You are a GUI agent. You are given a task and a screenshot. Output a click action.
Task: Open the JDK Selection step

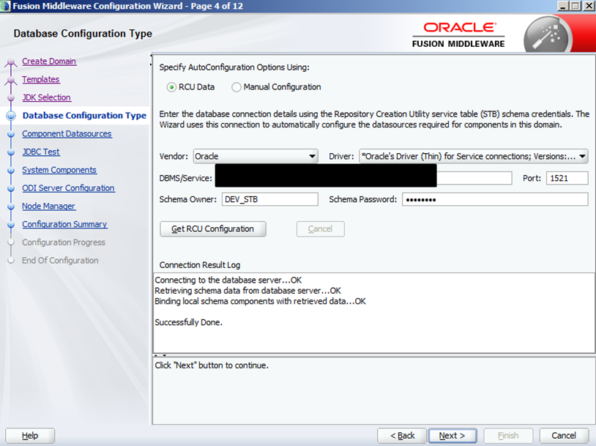click(46, 97)
